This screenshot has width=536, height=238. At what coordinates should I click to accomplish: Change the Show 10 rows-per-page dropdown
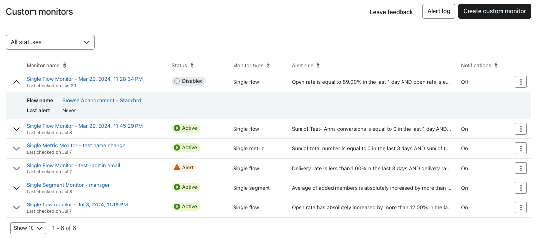click(x=28, y=228)
